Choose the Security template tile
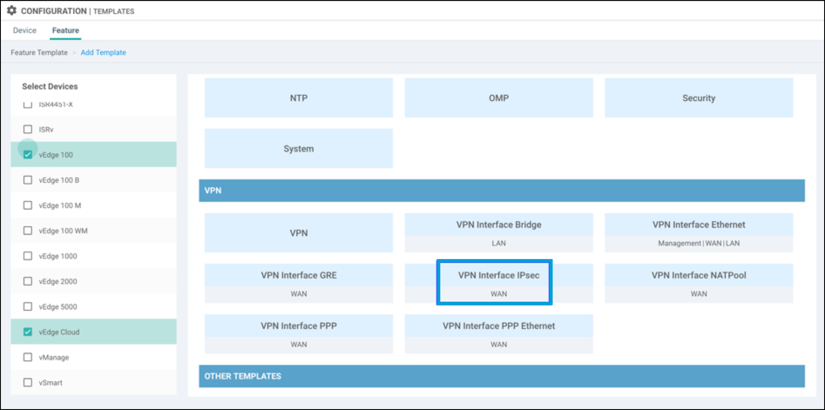Image resolution: width=825 pixels, height=410 pixels. 699,98
